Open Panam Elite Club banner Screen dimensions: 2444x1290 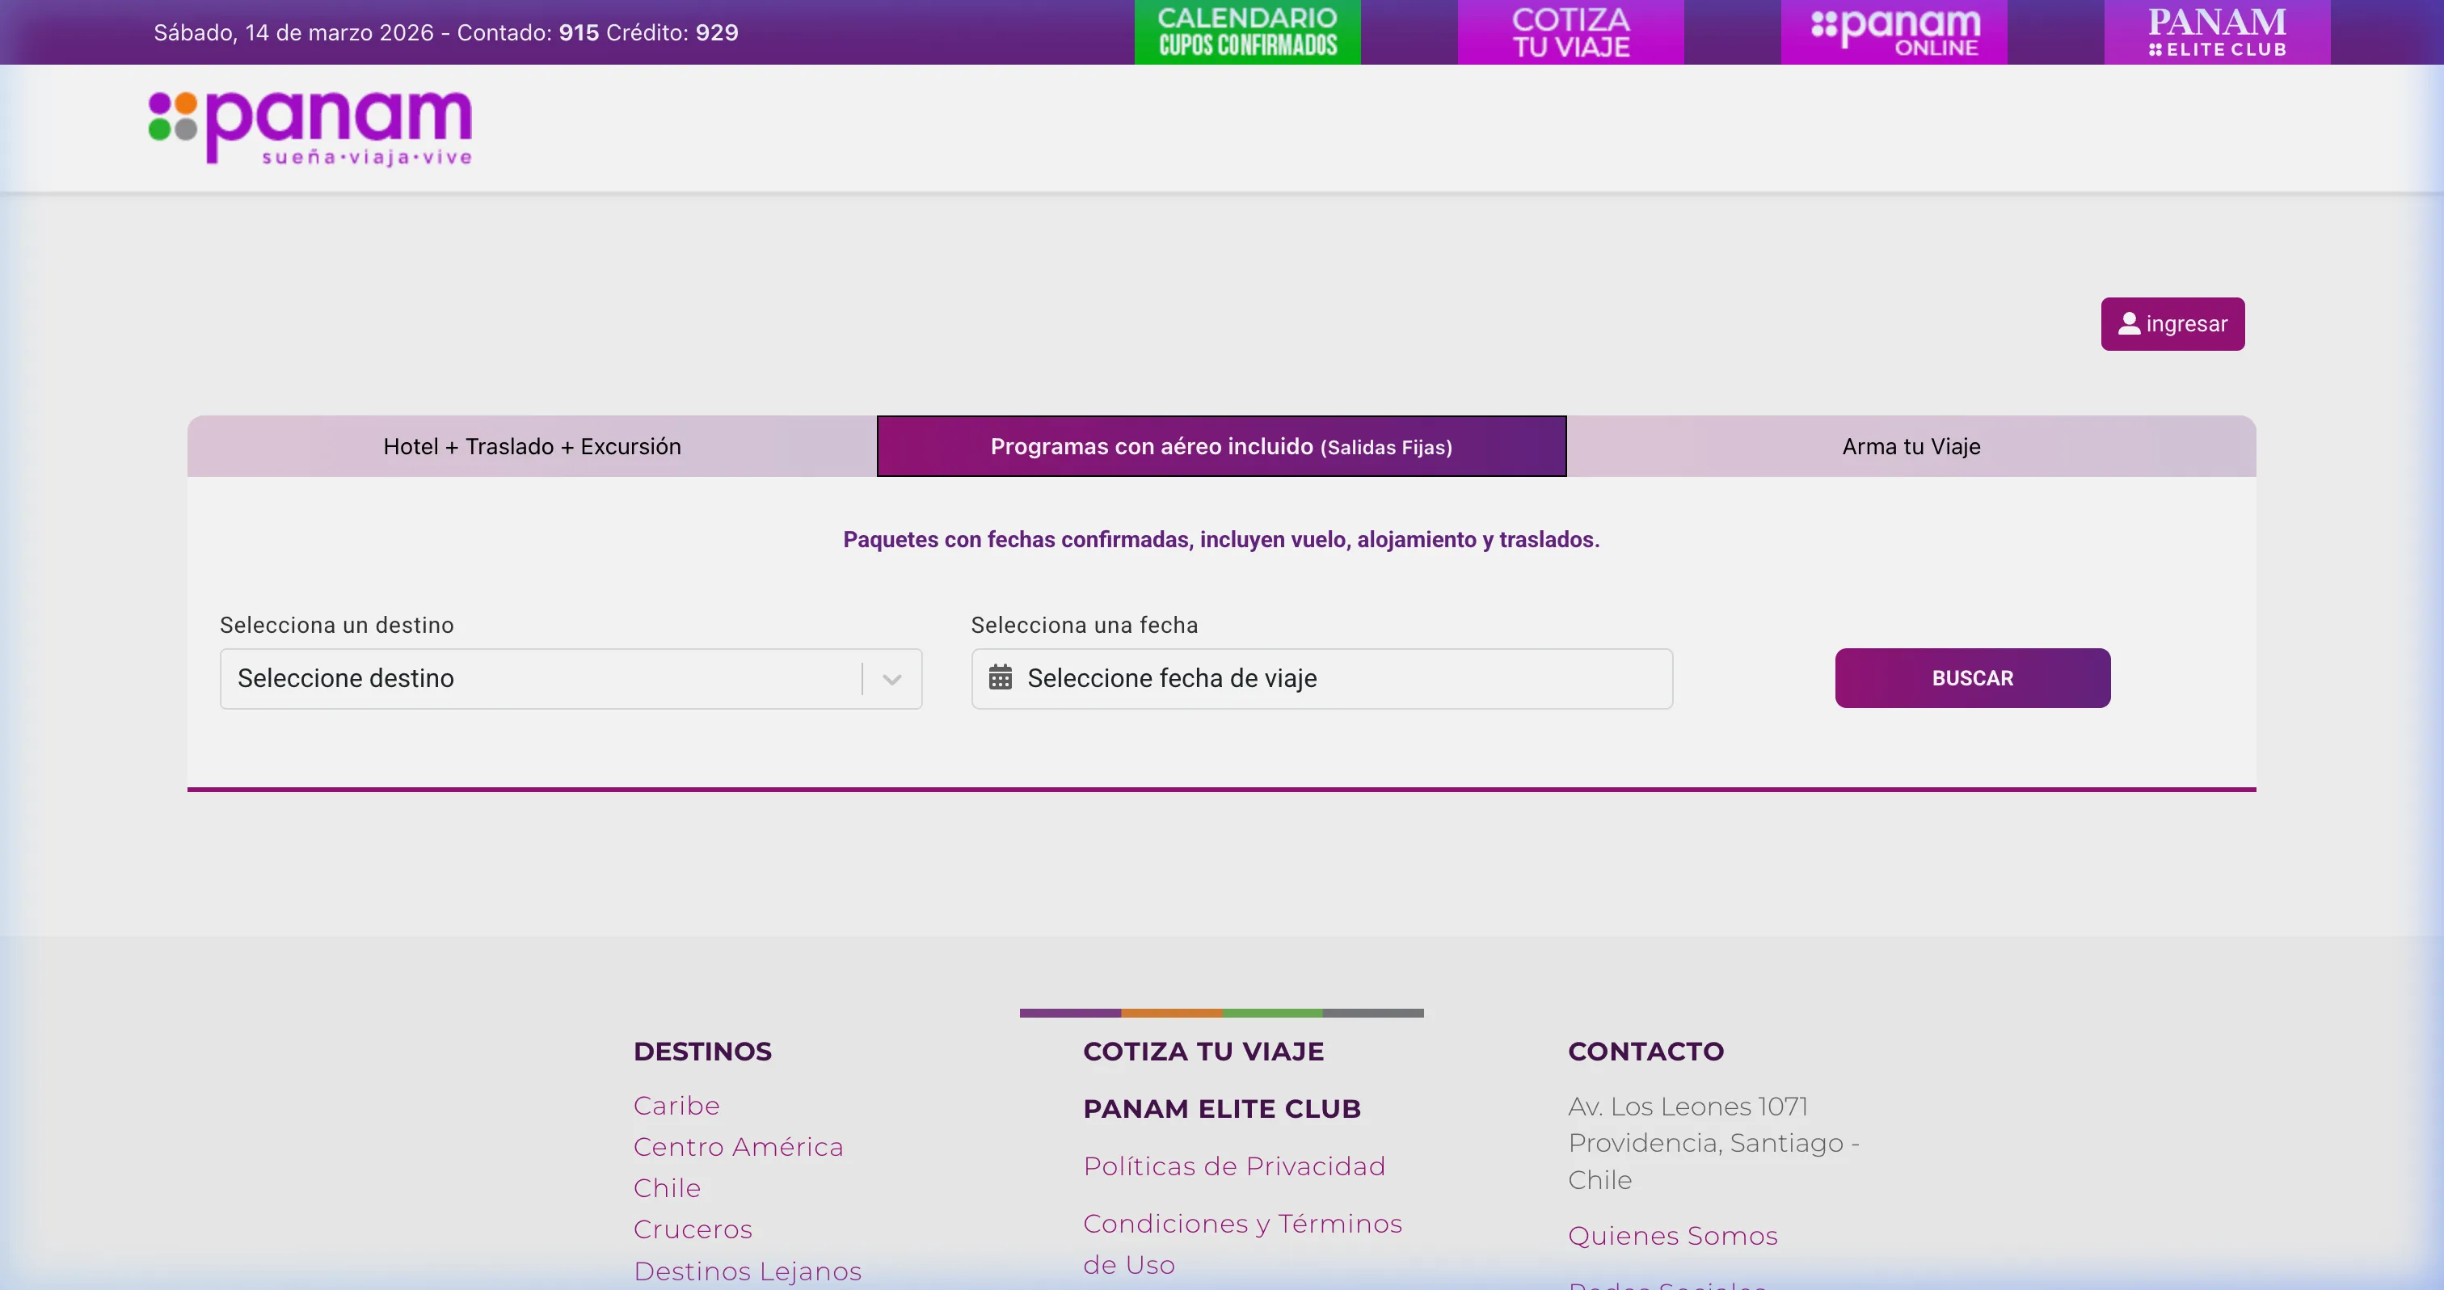[2216, 32]
